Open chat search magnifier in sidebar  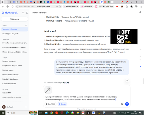tap(23, 13)
